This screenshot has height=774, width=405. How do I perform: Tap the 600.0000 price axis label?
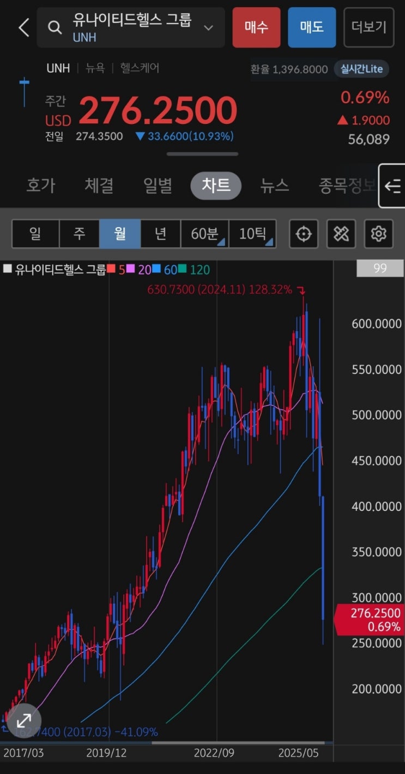tap(377, 324)
